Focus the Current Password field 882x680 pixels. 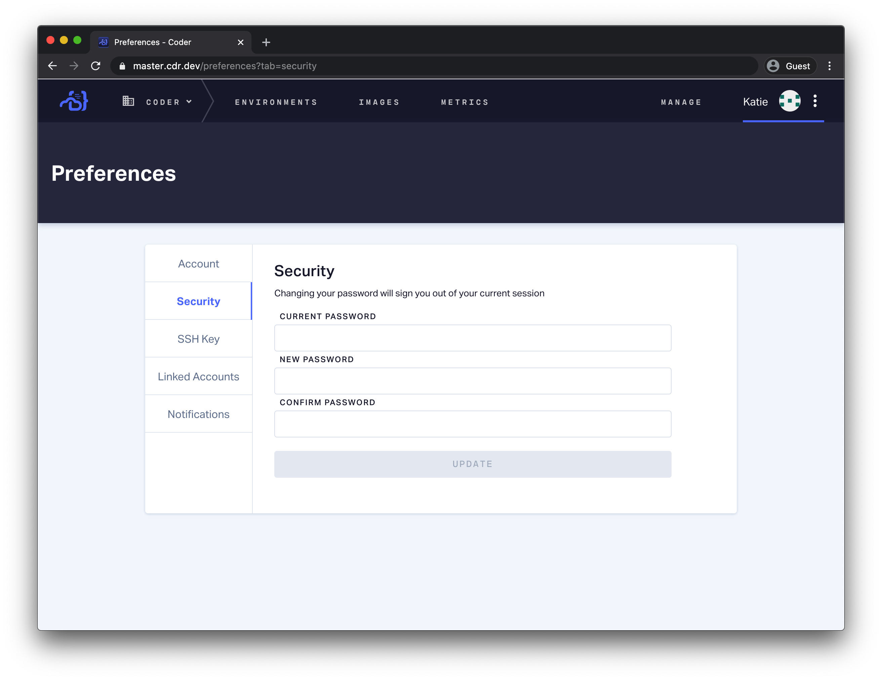473,338
